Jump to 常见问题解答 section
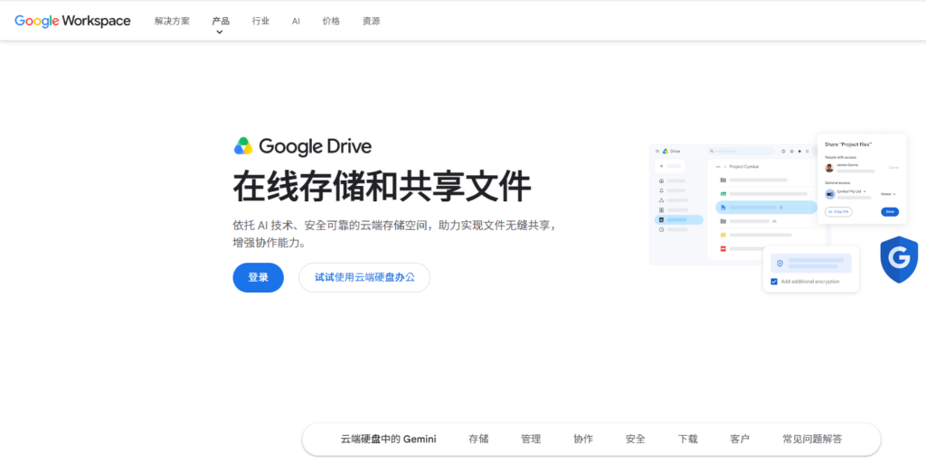 pos(812,439)
